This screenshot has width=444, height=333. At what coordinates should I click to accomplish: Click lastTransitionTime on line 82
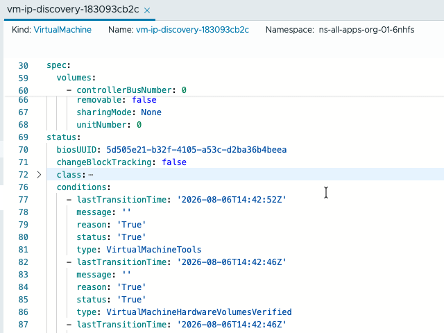(122, 262)
